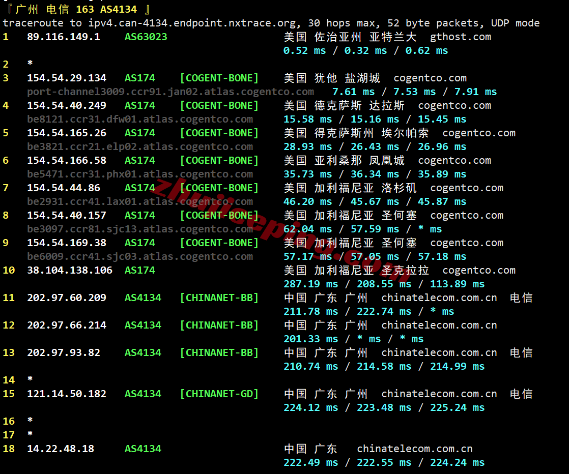Viewport: 569px width, 474px height.
Task: Click IP address 202.97.66.214
Action: [67, 325]
